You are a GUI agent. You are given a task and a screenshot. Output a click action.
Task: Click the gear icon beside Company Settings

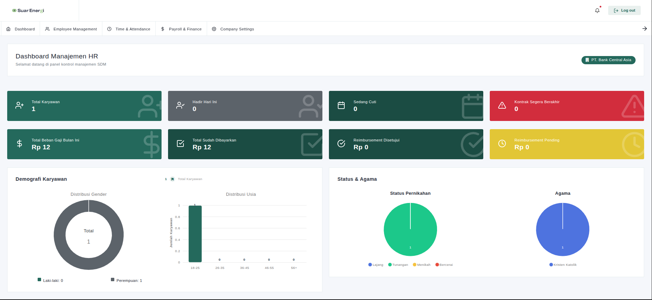tap(214, 29)
